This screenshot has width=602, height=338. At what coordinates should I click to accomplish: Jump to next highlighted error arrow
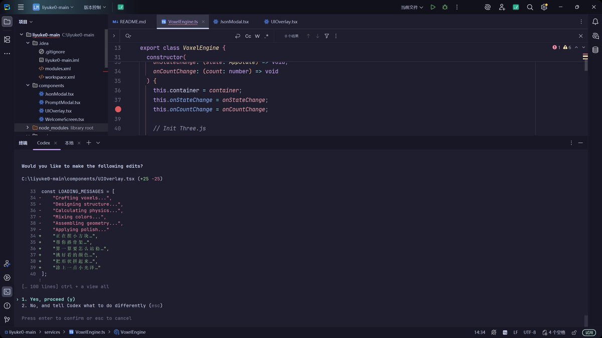pyautogui.click(x=584, y=48)
